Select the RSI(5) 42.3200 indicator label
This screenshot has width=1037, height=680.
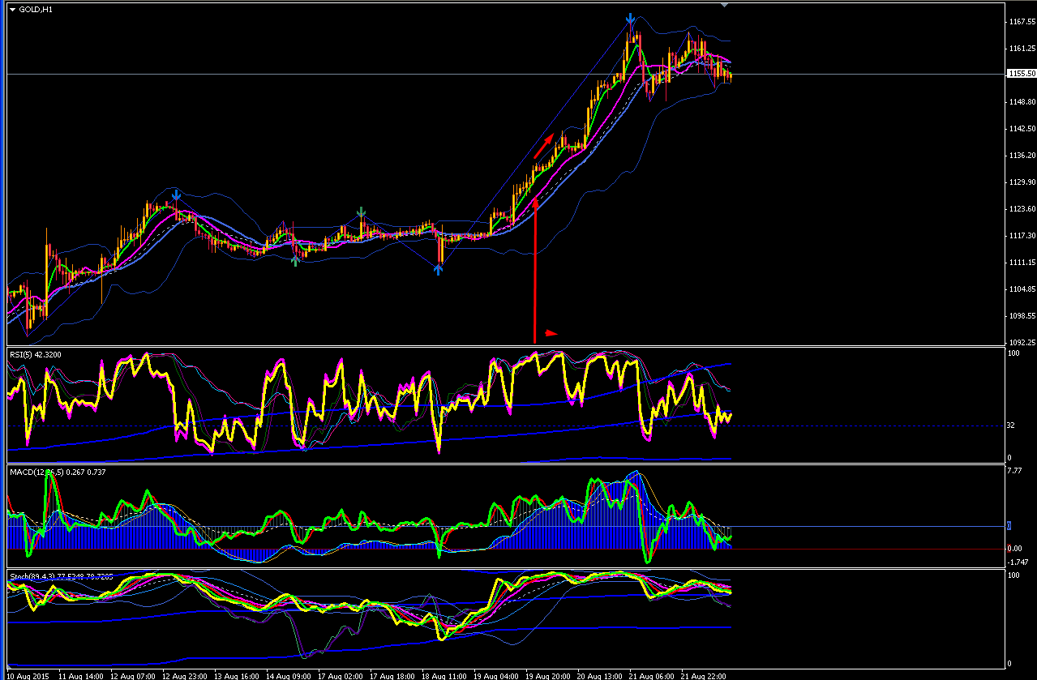click(x=34, y=354)
